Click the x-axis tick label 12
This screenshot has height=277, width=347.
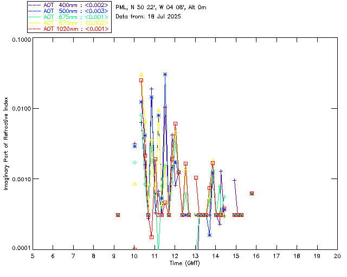pyautogui.click(x=175, y=256)
